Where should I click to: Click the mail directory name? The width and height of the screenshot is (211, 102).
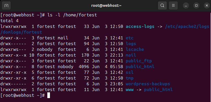(131, 55)
